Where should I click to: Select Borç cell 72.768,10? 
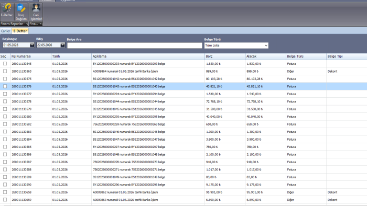pos(225,101)
